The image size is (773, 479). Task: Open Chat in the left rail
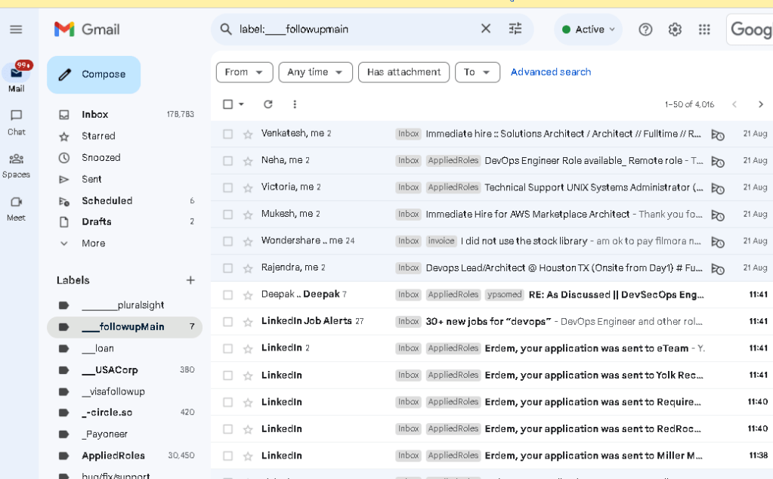17,122
